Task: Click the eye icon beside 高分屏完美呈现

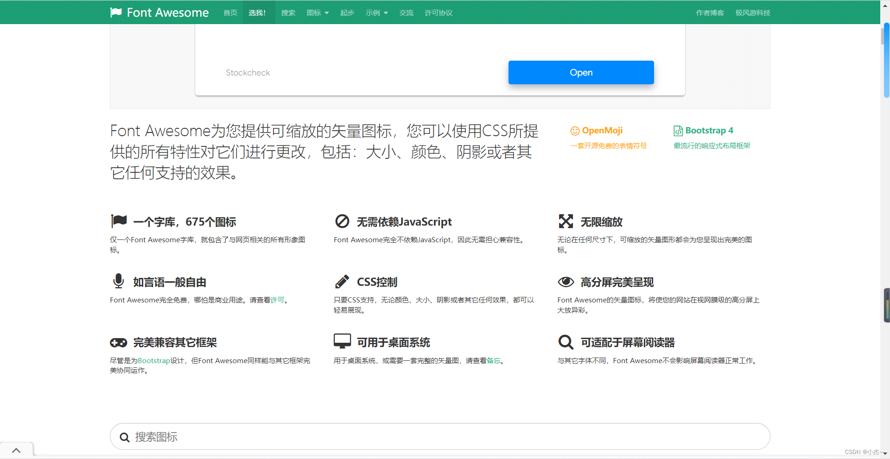Action: click(x=566, y=282)
